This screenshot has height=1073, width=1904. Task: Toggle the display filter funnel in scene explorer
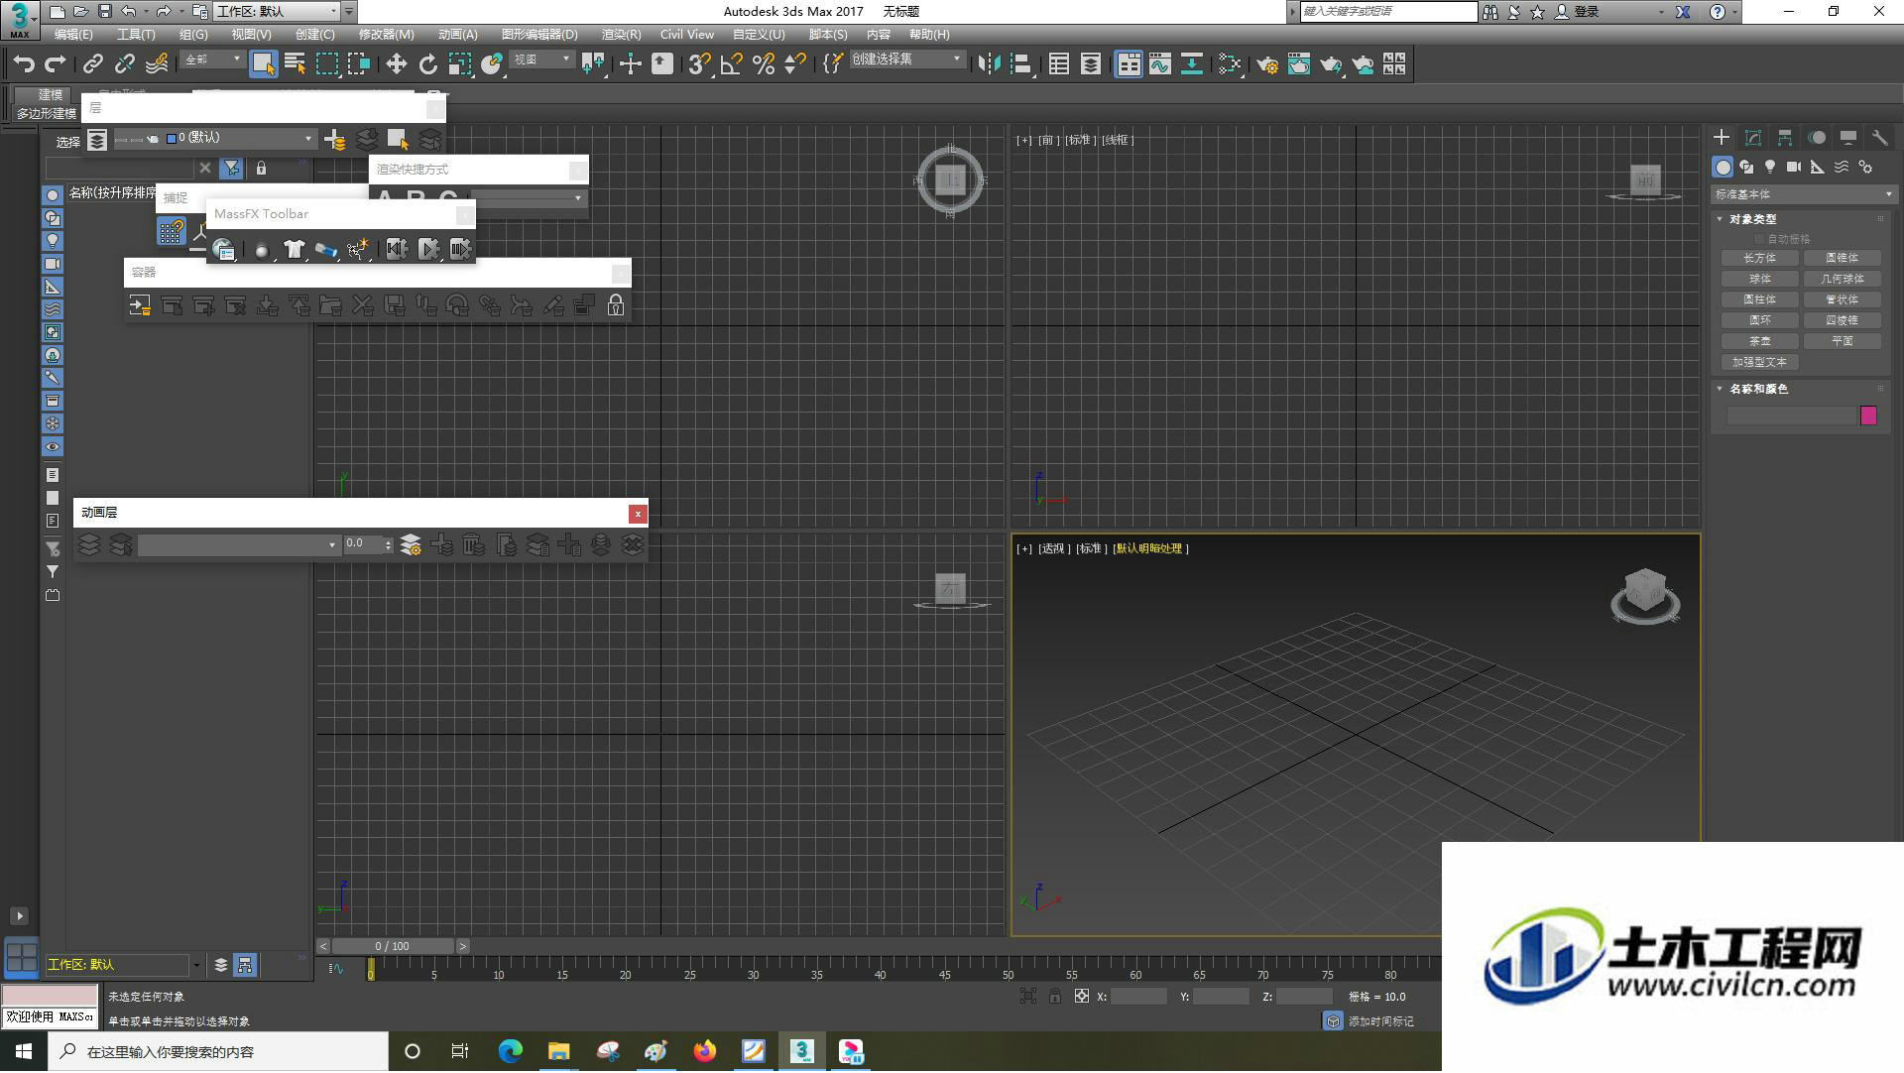[x=231, y=169]
